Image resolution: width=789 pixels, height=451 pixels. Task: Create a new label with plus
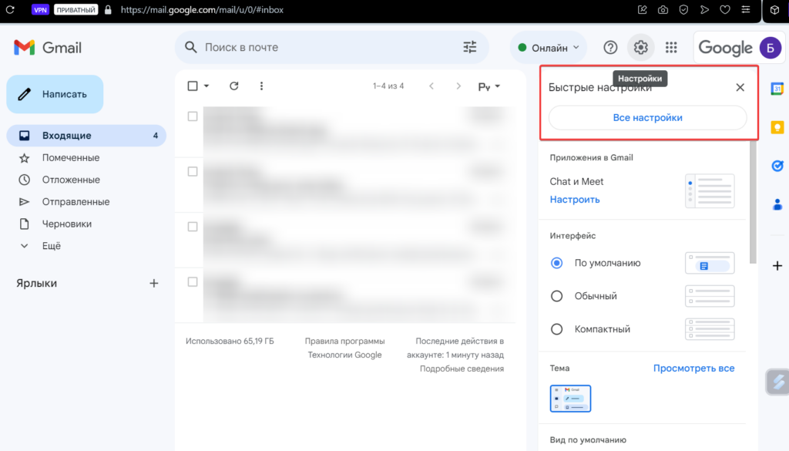(154, 284)
